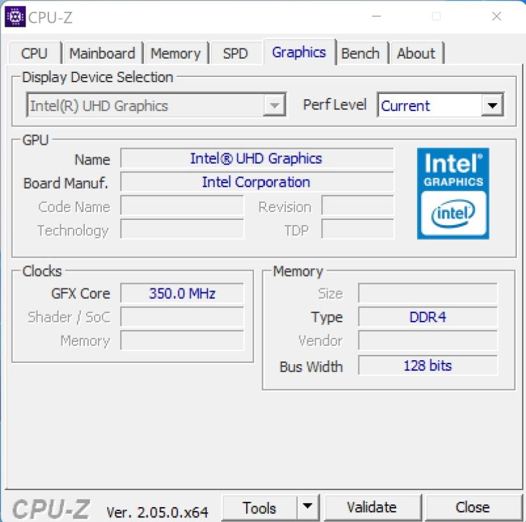Click the empty memory Size field
526x522 pixels.
[x=427, y=293]
